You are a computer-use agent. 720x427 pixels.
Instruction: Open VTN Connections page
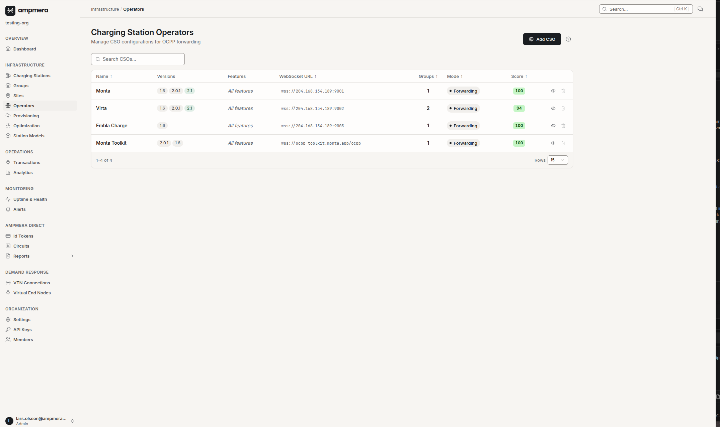coord(40,283)
